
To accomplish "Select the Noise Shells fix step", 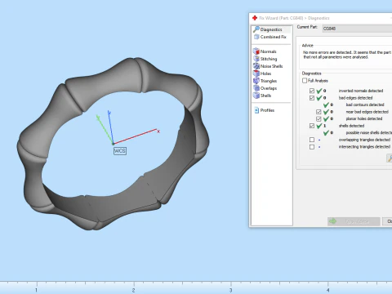I will click(x=268, y=66).
